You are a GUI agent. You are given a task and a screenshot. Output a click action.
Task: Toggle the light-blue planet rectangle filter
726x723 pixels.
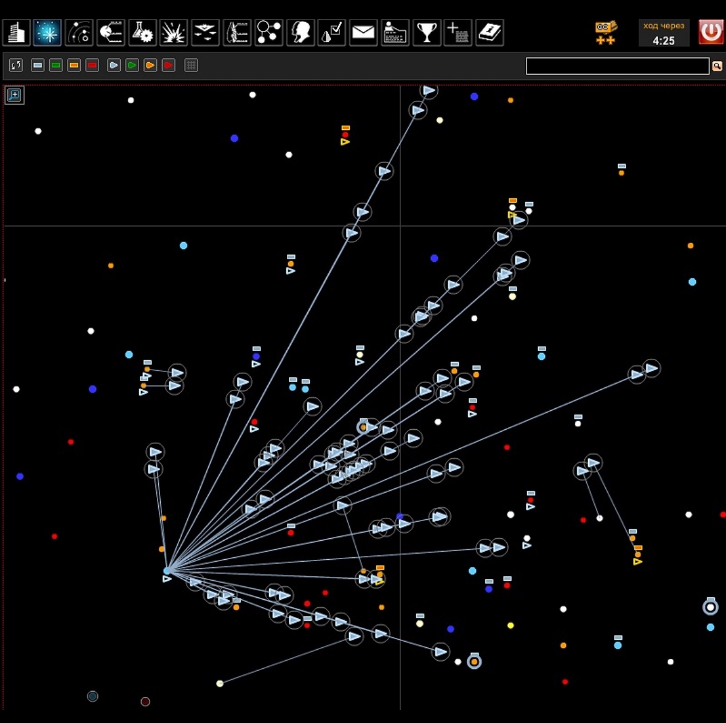click(38, 65)
